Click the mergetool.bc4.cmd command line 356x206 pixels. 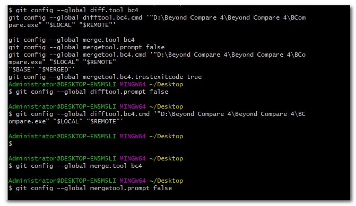[157, 55]
